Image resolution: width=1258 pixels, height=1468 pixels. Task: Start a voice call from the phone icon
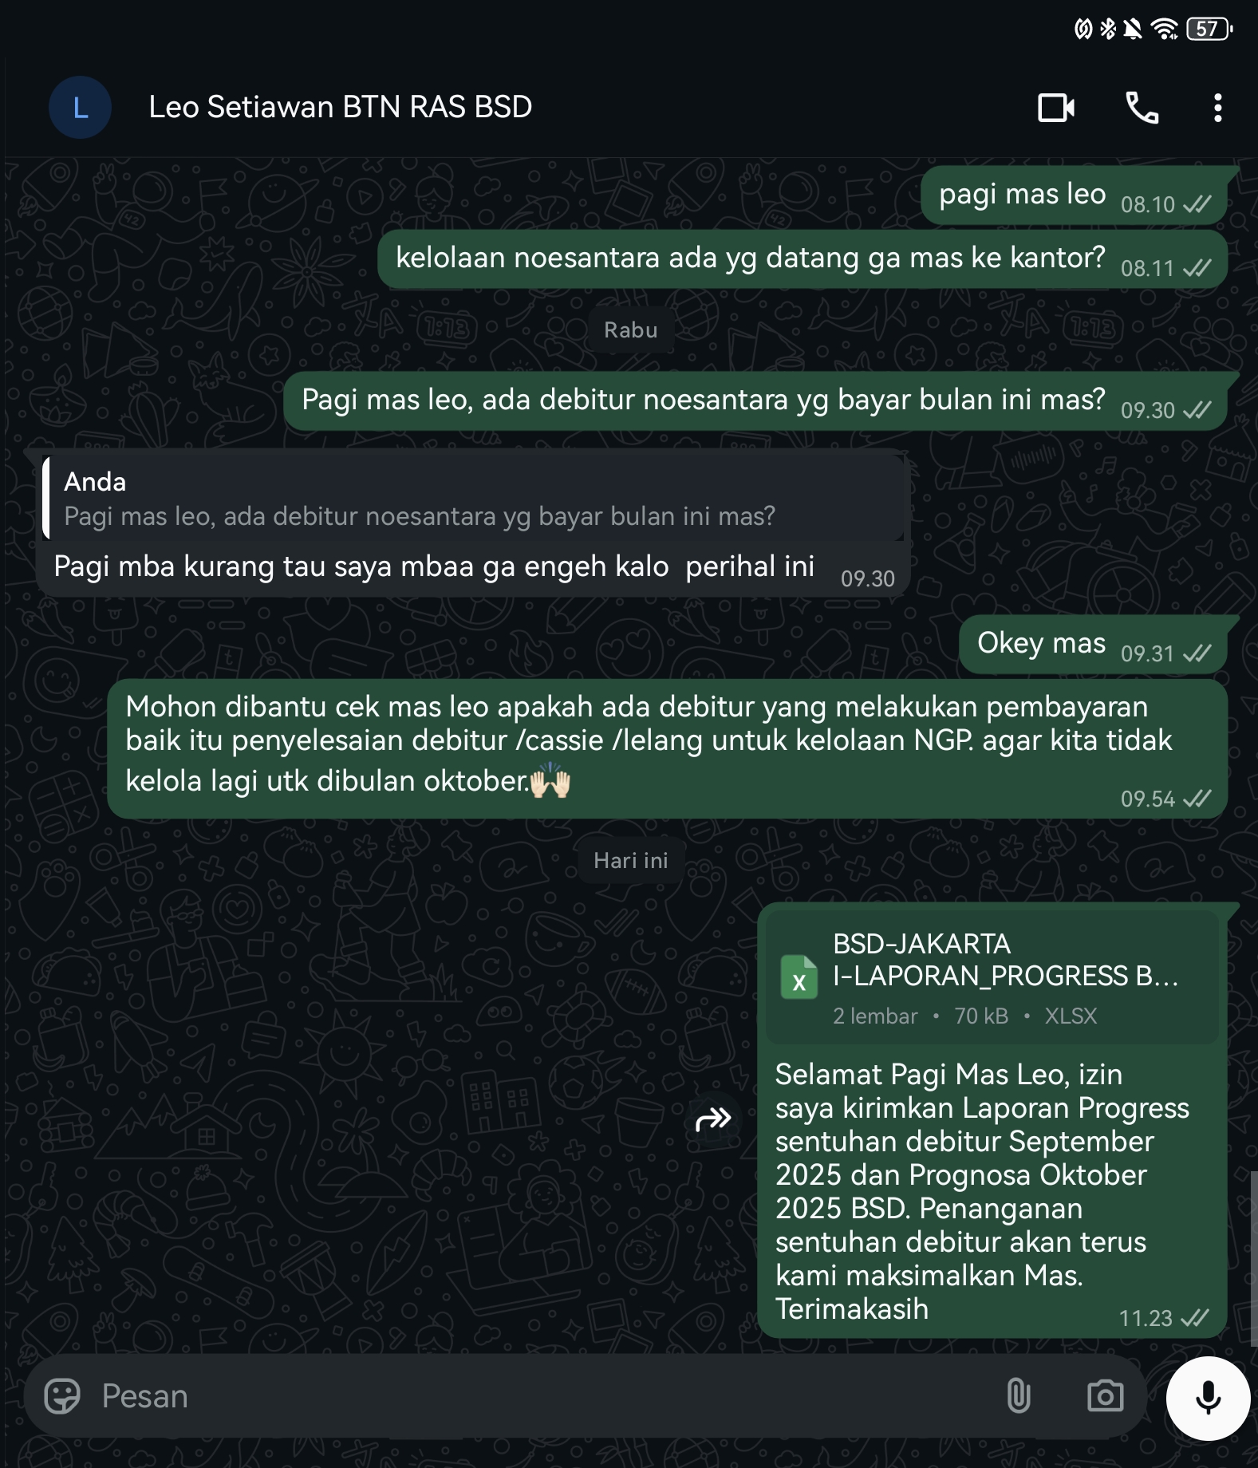(1142, 108)
